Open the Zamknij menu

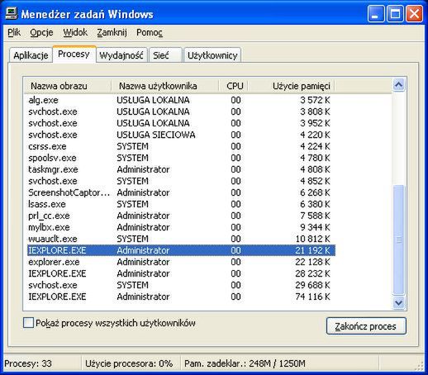click(x=112, y=32)
